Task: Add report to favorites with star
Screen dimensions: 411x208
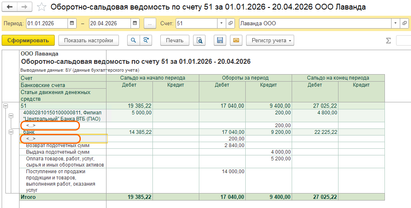Action: 41,7
